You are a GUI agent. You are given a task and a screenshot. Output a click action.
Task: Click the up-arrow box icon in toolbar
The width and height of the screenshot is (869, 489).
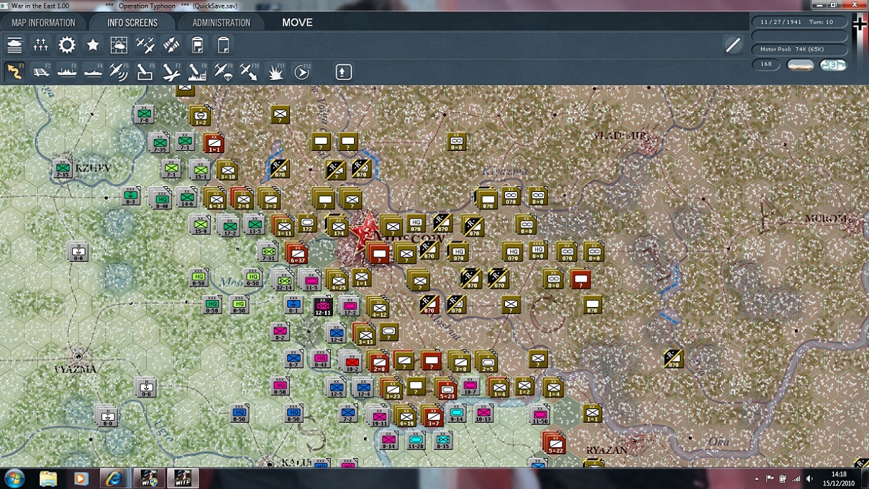tap(343, 71)
